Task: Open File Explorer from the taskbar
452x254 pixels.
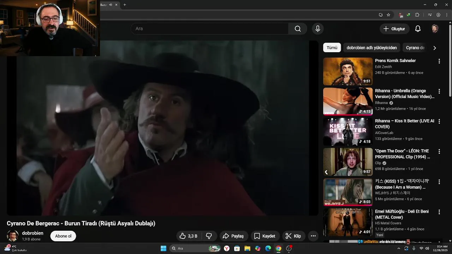Action: click(247, 248)
